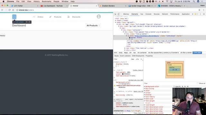The height and width of the screenshot is (115, 206).
Task: Show more hidden DevTools tabs
Action: coord(192,14)
